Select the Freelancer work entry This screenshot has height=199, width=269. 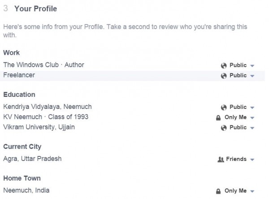19,75
